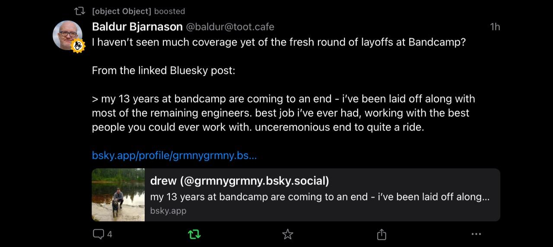
Task: Reply using the speech bubble icon
Action: point(99,234)
